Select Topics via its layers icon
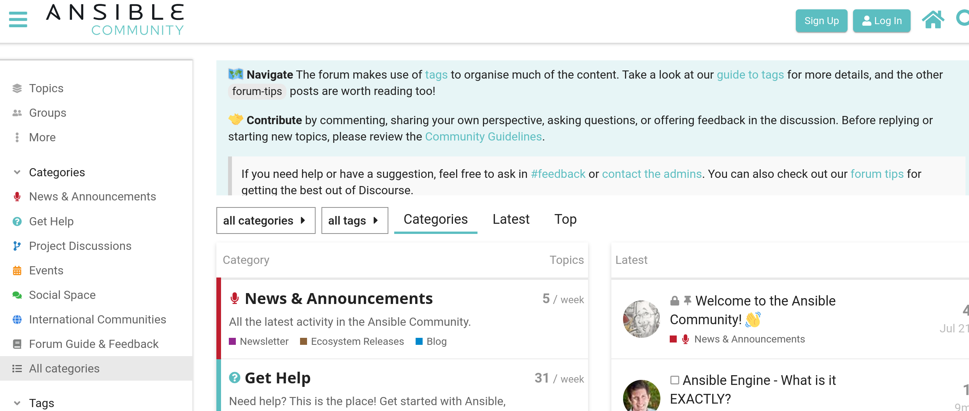The image size is (969, 411). point(16,88)
